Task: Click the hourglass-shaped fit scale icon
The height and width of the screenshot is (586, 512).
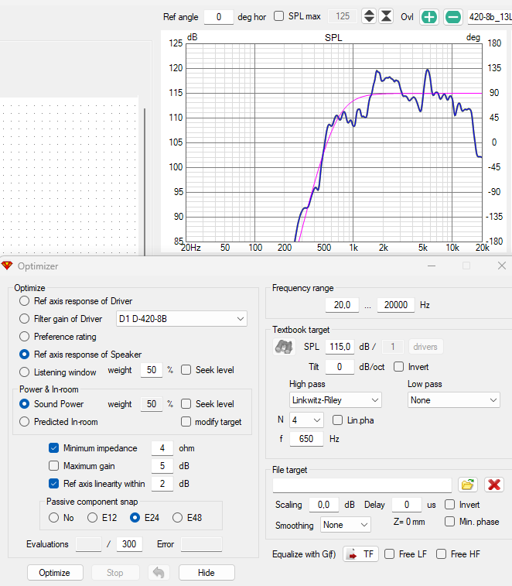Action: [x=386, y=16]
